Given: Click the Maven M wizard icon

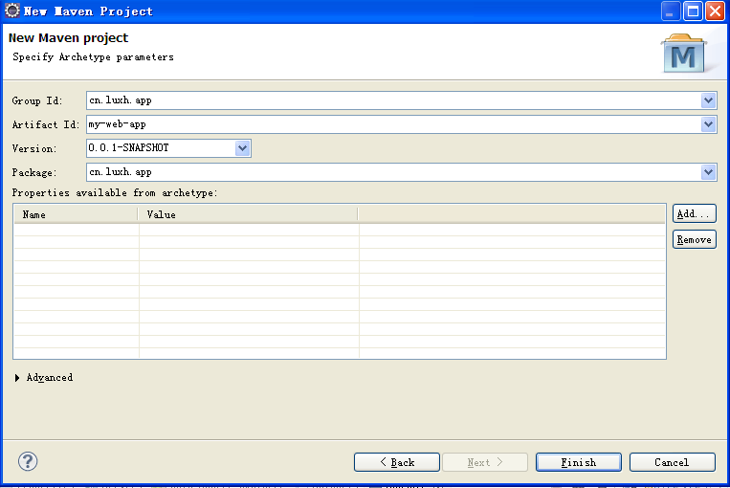Looking at the screenshot, I should pyautogui.click(x=683, y=54).
